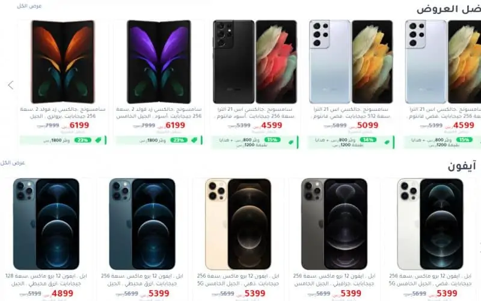Click the 15% discount badge on black S21 Ultra
481x301 pixels.
272,140
